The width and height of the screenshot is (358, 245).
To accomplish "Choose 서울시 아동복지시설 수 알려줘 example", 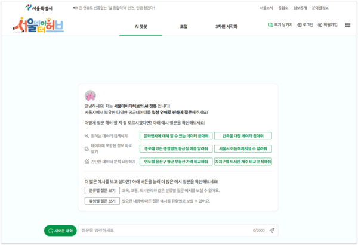I will [x=243, y=148].
